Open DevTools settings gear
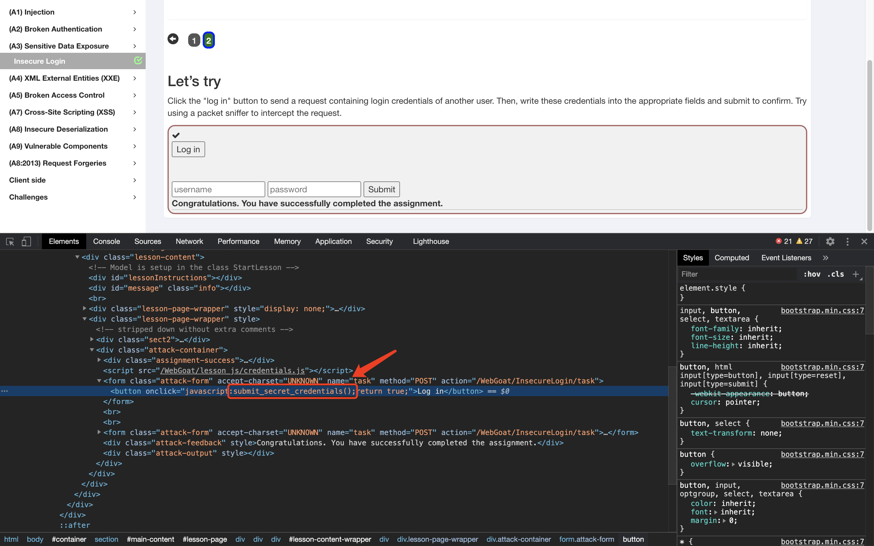This screenshot has height=546, width=874. point(830,241)
